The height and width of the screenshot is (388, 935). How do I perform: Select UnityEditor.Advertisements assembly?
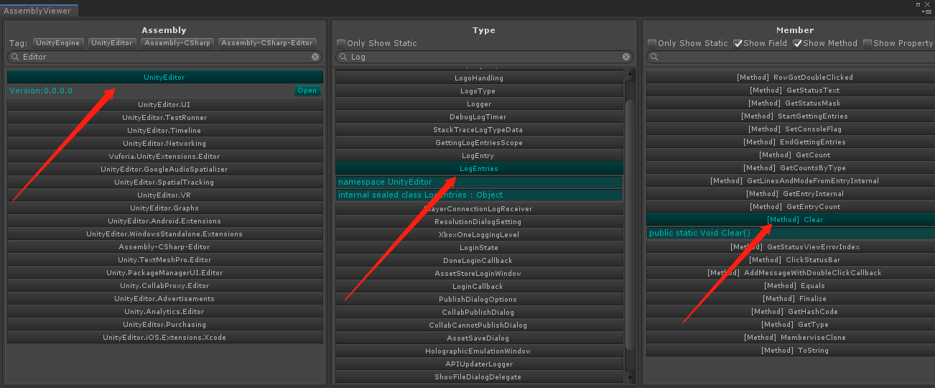tap(164, 298)
